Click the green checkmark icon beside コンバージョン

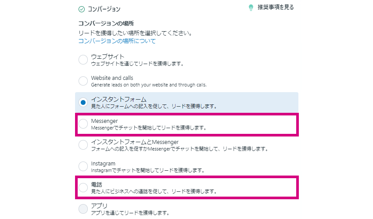[82, 9]
